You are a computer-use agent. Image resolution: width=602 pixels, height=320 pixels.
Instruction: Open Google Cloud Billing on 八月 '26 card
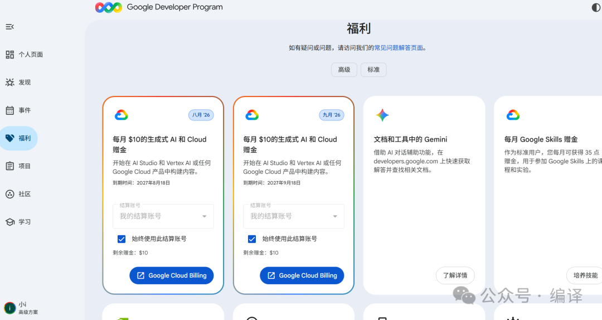pos(172,275)
